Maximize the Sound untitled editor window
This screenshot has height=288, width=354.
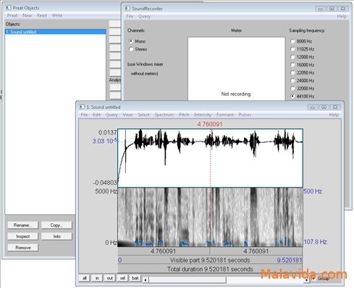point(324,107)
